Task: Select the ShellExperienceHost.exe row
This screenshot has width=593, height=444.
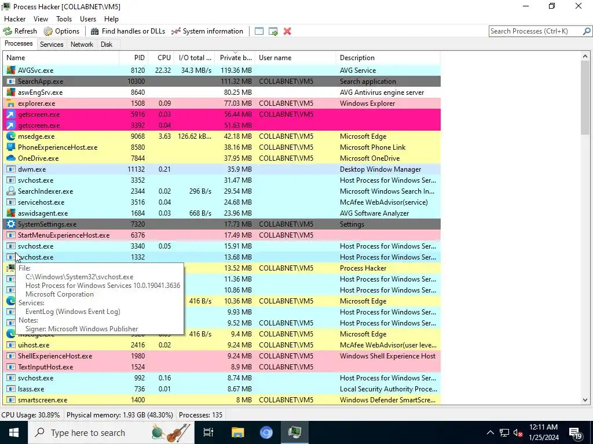Action: tap(222, 356)
